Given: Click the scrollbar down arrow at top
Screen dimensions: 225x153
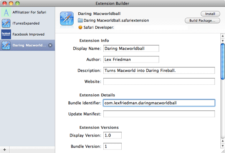Looking at the screenshot, I should click(x=223, y=41).
